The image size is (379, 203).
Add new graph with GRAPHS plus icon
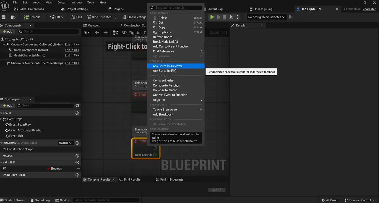77,113
